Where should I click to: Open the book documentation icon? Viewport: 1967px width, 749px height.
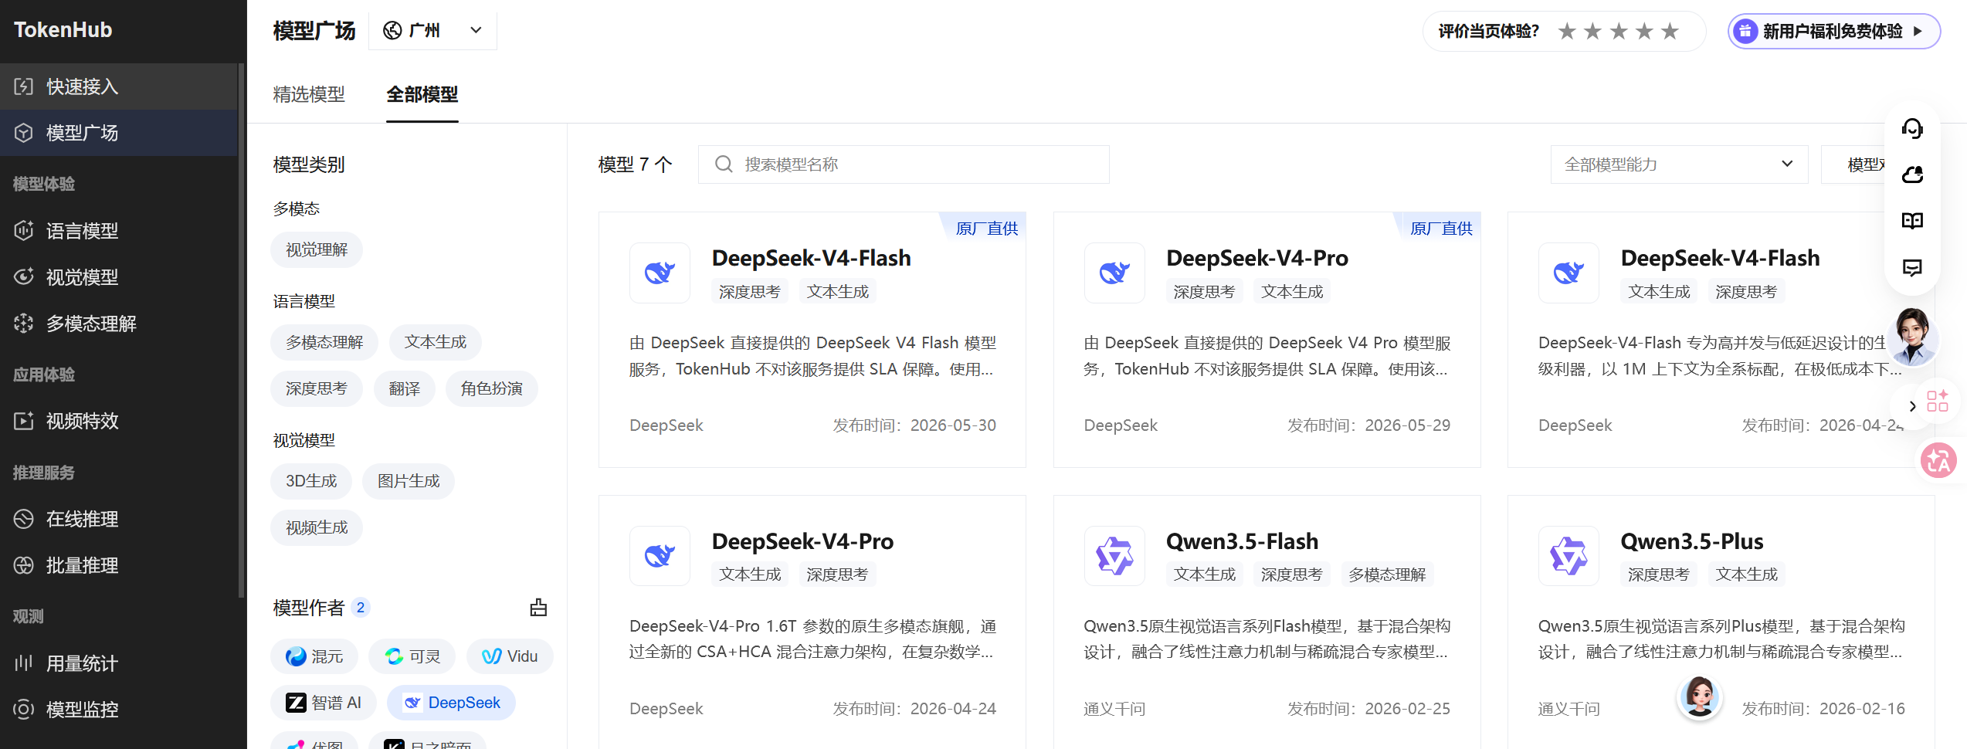[x=1912, y=221]
